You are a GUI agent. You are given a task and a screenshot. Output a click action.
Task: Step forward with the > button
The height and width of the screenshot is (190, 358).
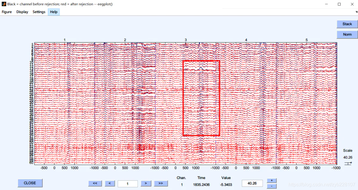click(146, 183)
